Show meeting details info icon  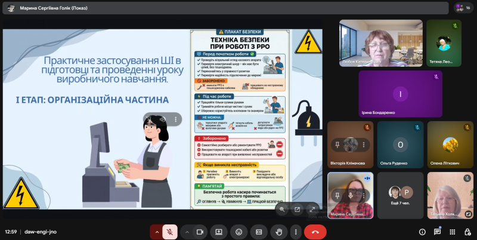422,232
